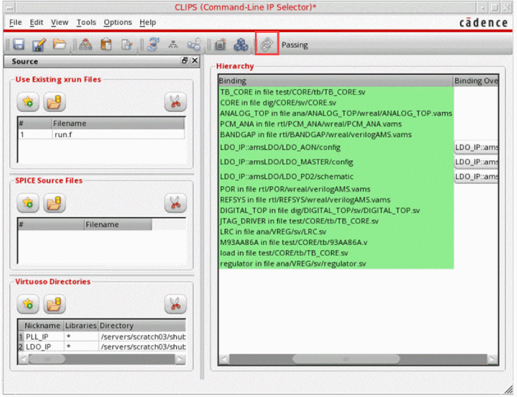Select the BANDGAP verilogAMS.vams row

pos(336,135)
